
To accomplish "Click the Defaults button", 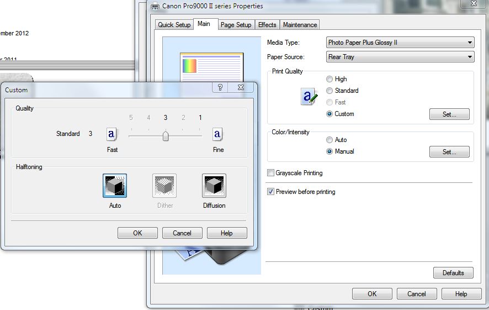I will click(x=453, y=273).
